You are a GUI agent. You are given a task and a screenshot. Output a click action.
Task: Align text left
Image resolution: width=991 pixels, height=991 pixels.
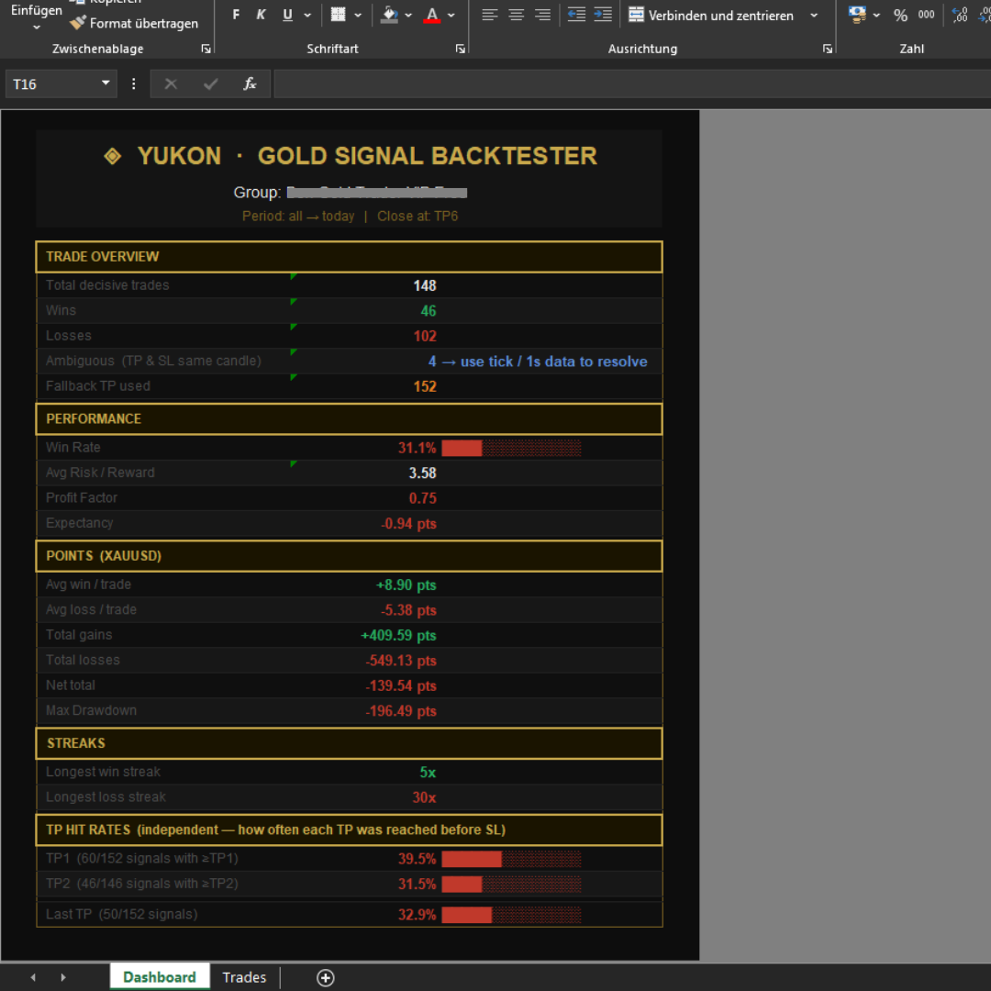[490, 15]
